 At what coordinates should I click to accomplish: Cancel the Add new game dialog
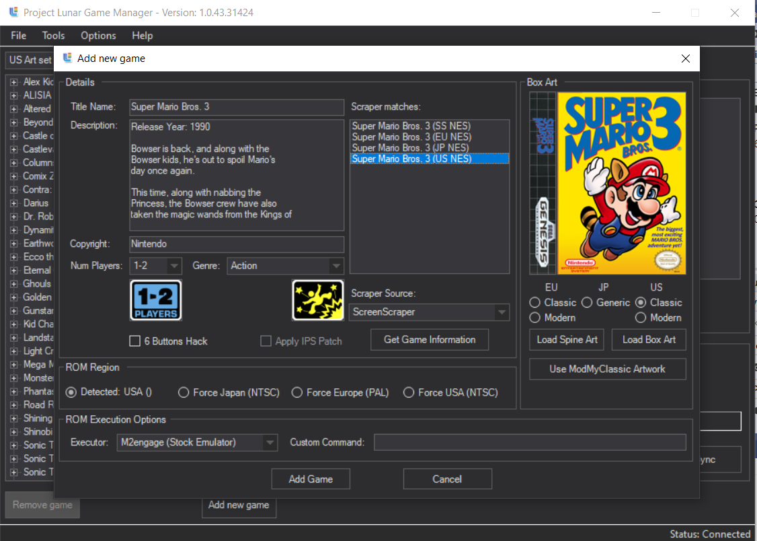pos(447,479)
